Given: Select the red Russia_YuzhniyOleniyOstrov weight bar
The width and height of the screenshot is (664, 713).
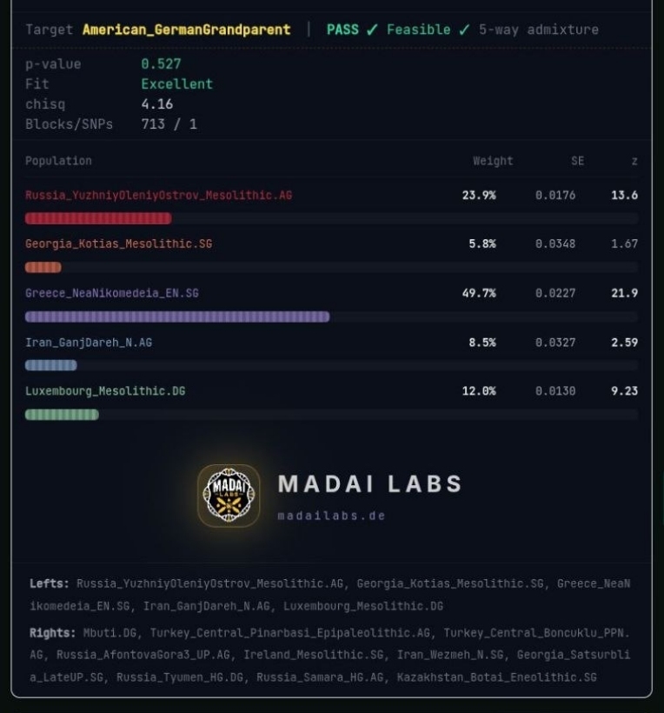Looking at the screenshot, I should 98,219.
